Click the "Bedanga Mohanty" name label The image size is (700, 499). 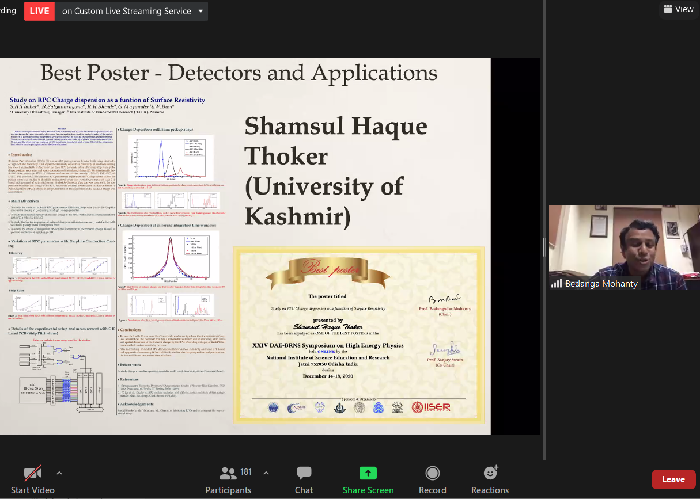click(601, 284)
